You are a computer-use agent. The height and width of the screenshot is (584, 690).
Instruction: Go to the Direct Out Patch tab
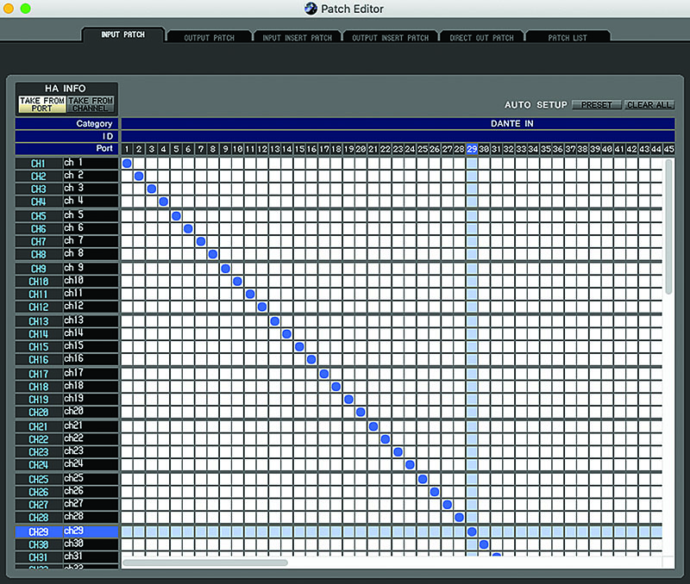481,37
